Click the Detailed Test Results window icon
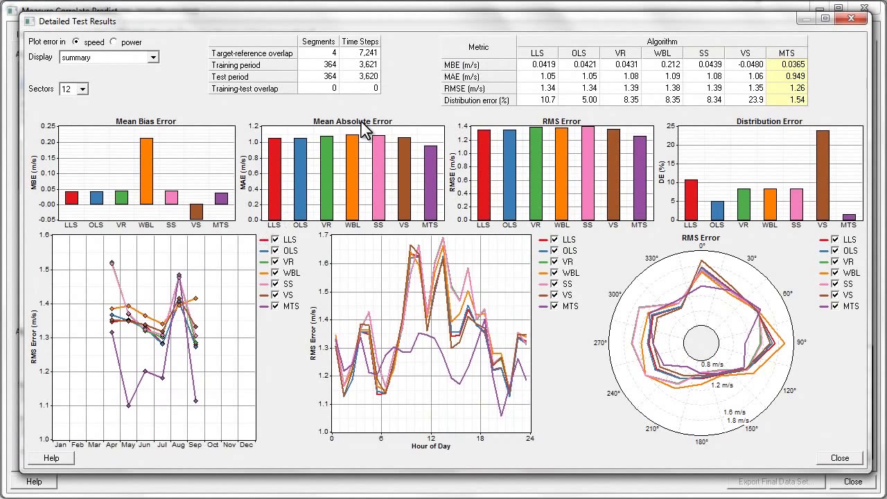 pos(30,21)
